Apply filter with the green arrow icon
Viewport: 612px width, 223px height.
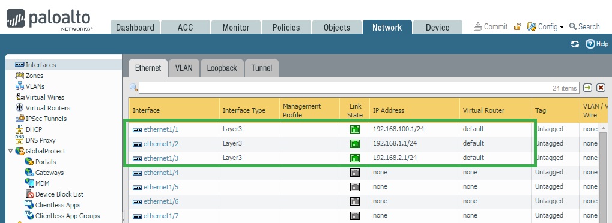coord(587,88)
